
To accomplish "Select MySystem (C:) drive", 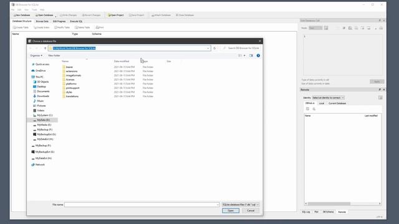I will pos(44,115).
